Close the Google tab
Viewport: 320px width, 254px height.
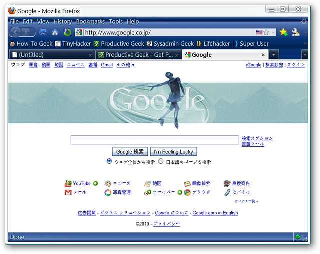coord(263,55)
